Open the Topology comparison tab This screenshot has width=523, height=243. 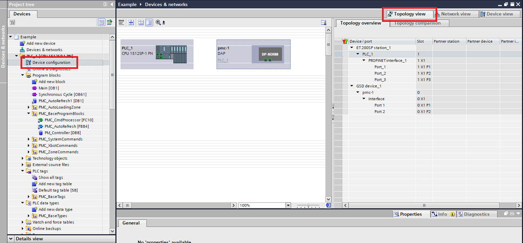418,23
